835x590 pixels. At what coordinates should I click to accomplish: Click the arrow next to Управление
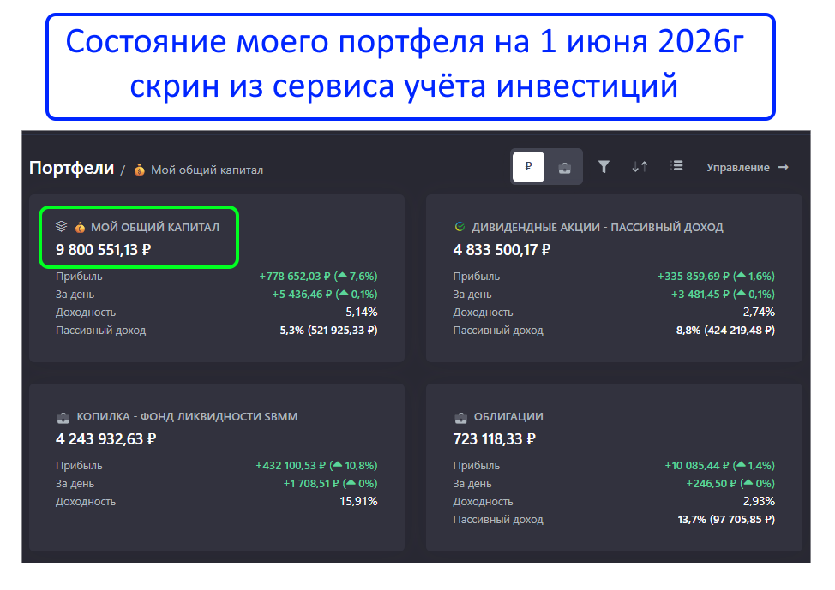[783, 168]
